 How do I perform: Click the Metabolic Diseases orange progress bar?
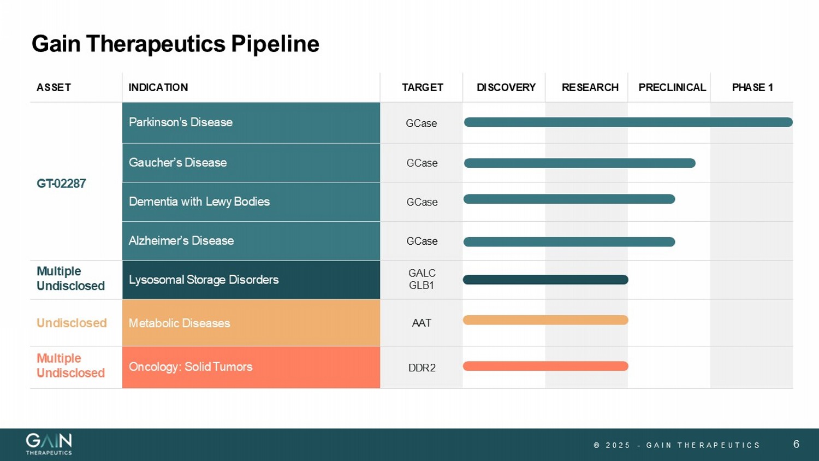(x=545, y=320)
